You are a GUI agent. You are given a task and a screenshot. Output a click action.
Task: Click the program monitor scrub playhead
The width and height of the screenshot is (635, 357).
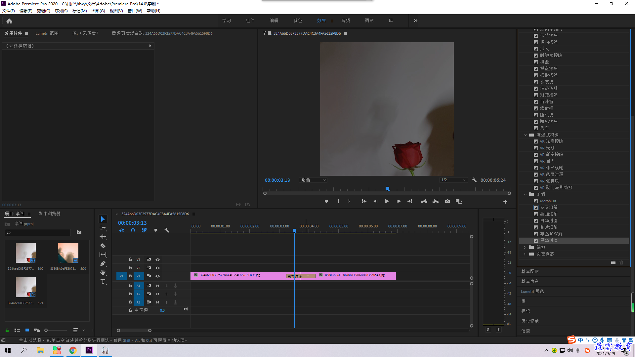pyautogui.click(x=387, y=189)
